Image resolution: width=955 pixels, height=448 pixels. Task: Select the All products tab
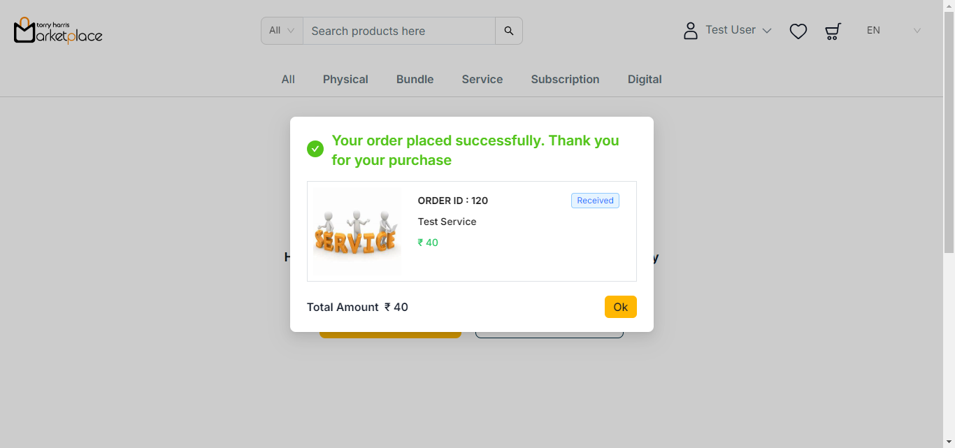[x=288, y=80]
